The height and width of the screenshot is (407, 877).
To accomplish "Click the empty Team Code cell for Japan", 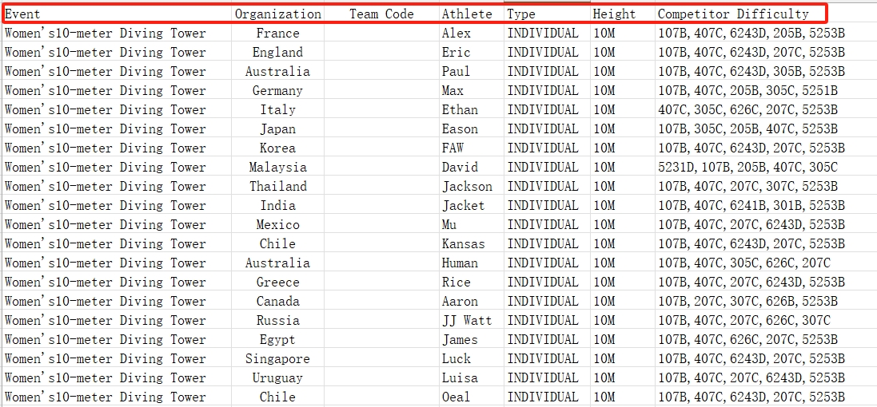I will 381,129.
